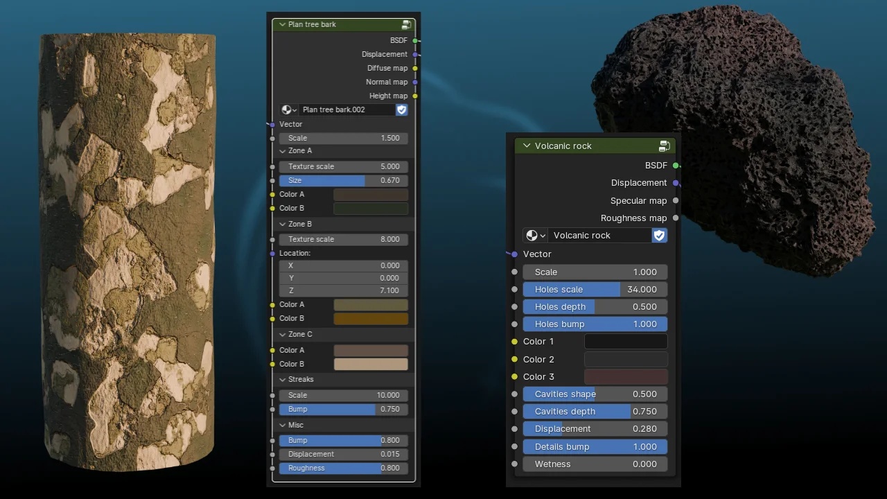Viewport: 887px width, 499px height.
Task: Collapse the Streaks section
Action: pos(281,379)
